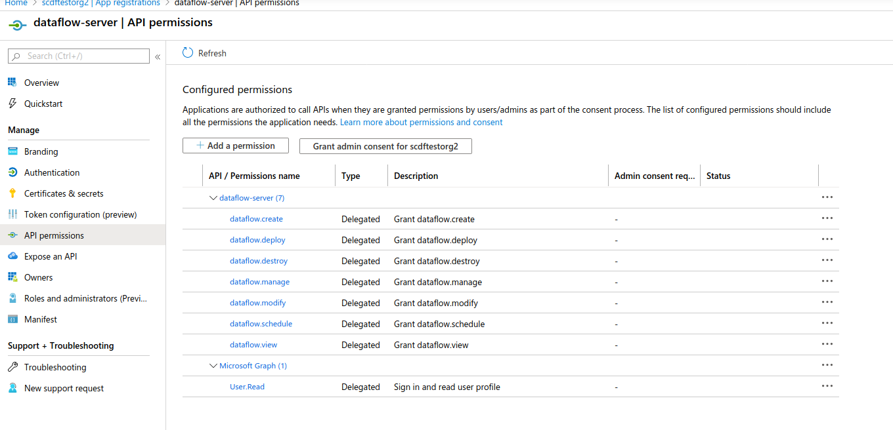Collapse the Microsoft Graph permissions group
Viewport: 893px width, 430px height.
[x=213, y=366]
